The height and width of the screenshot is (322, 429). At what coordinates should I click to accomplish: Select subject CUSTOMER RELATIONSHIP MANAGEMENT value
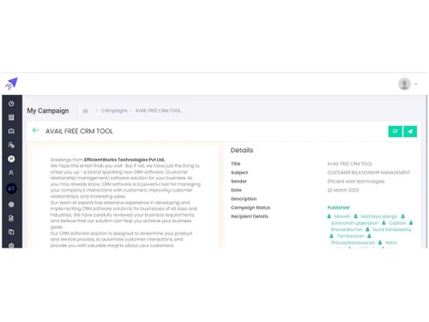pos(369,173)
